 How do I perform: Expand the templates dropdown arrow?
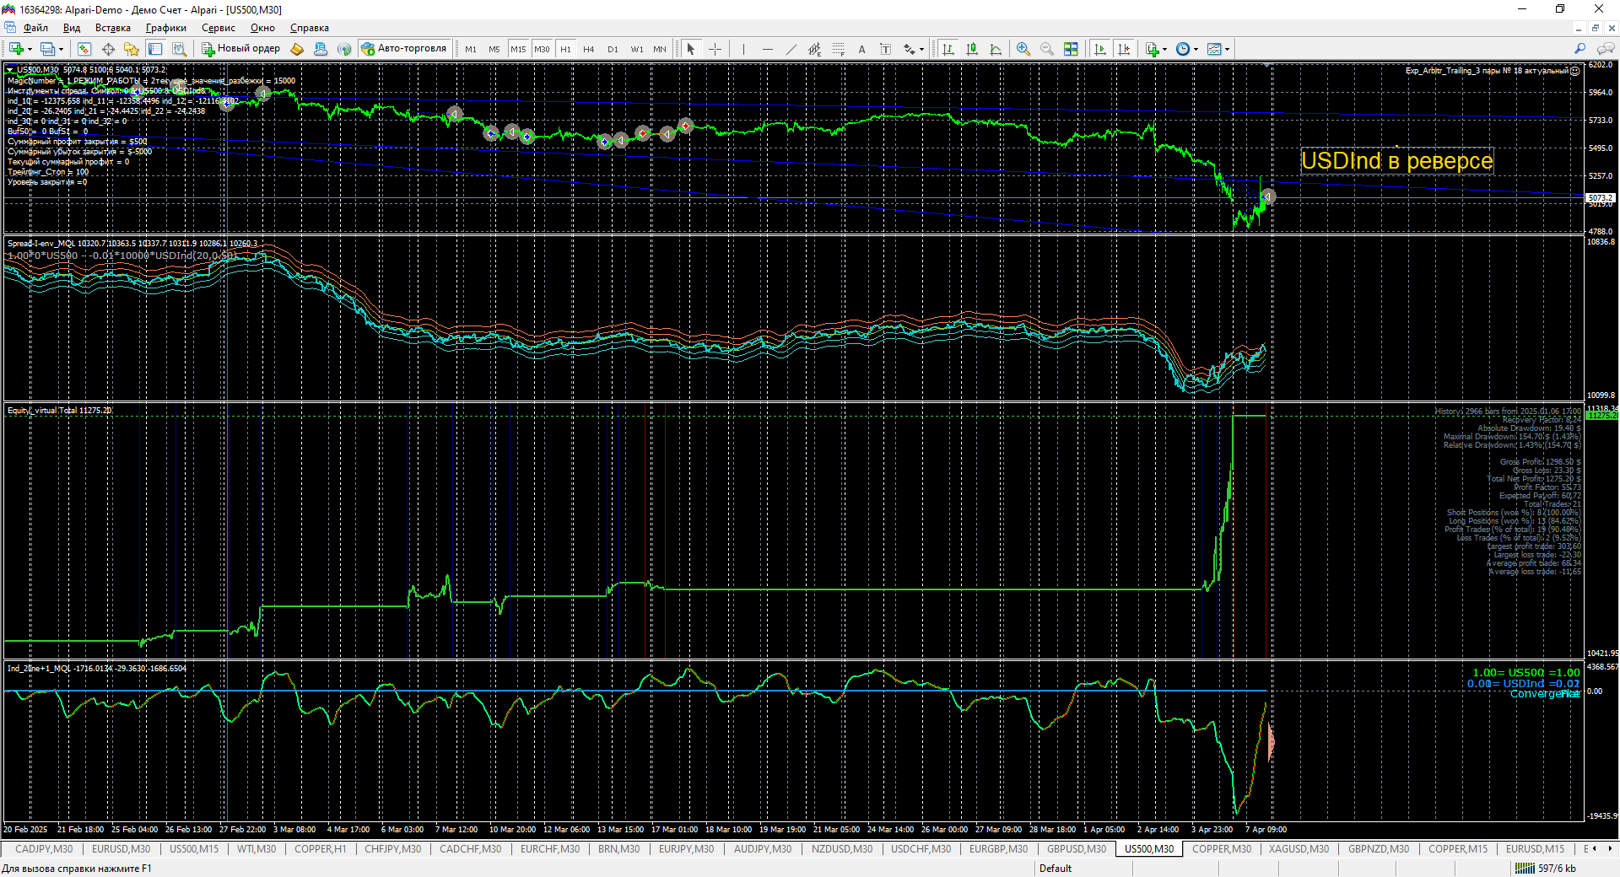[x=1227, y=49]
